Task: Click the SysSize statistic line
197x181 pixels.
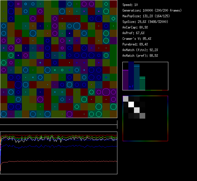Action: (x=145, y=22)
